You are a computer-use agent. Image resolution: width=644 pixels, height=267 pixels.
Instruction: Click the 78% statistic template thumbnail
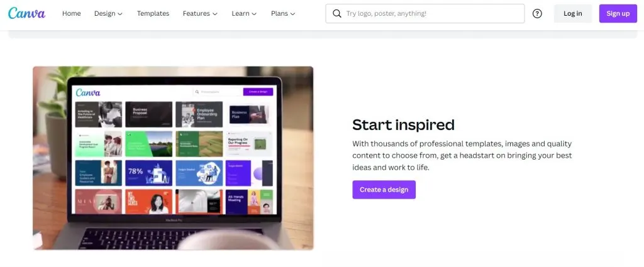click(x=148, y=173)
